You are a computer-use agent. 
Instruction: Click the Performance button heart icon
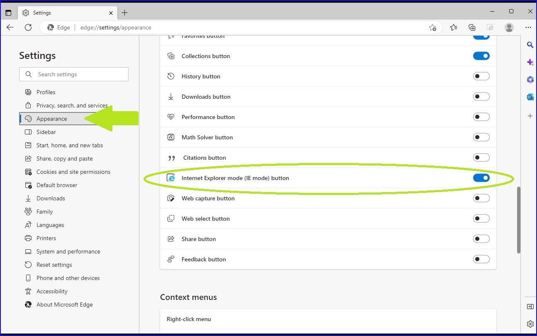click(x=171, y=117)
